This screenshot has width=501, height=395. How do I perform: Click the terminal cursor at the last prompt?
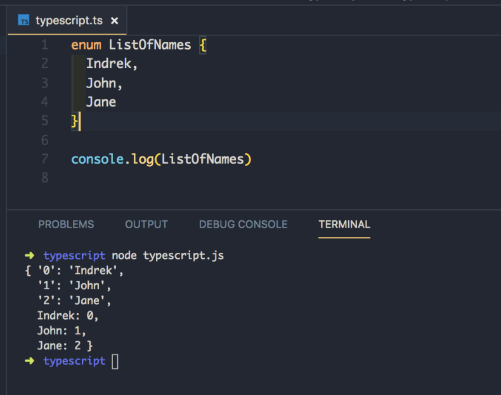115,361
